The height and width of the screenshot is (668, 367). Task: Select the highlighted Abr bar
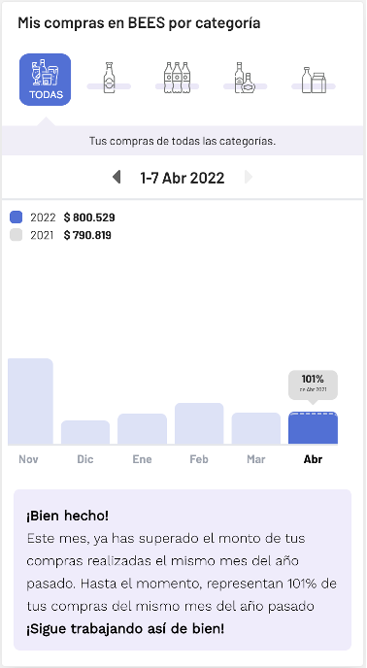tap(314, 428)
